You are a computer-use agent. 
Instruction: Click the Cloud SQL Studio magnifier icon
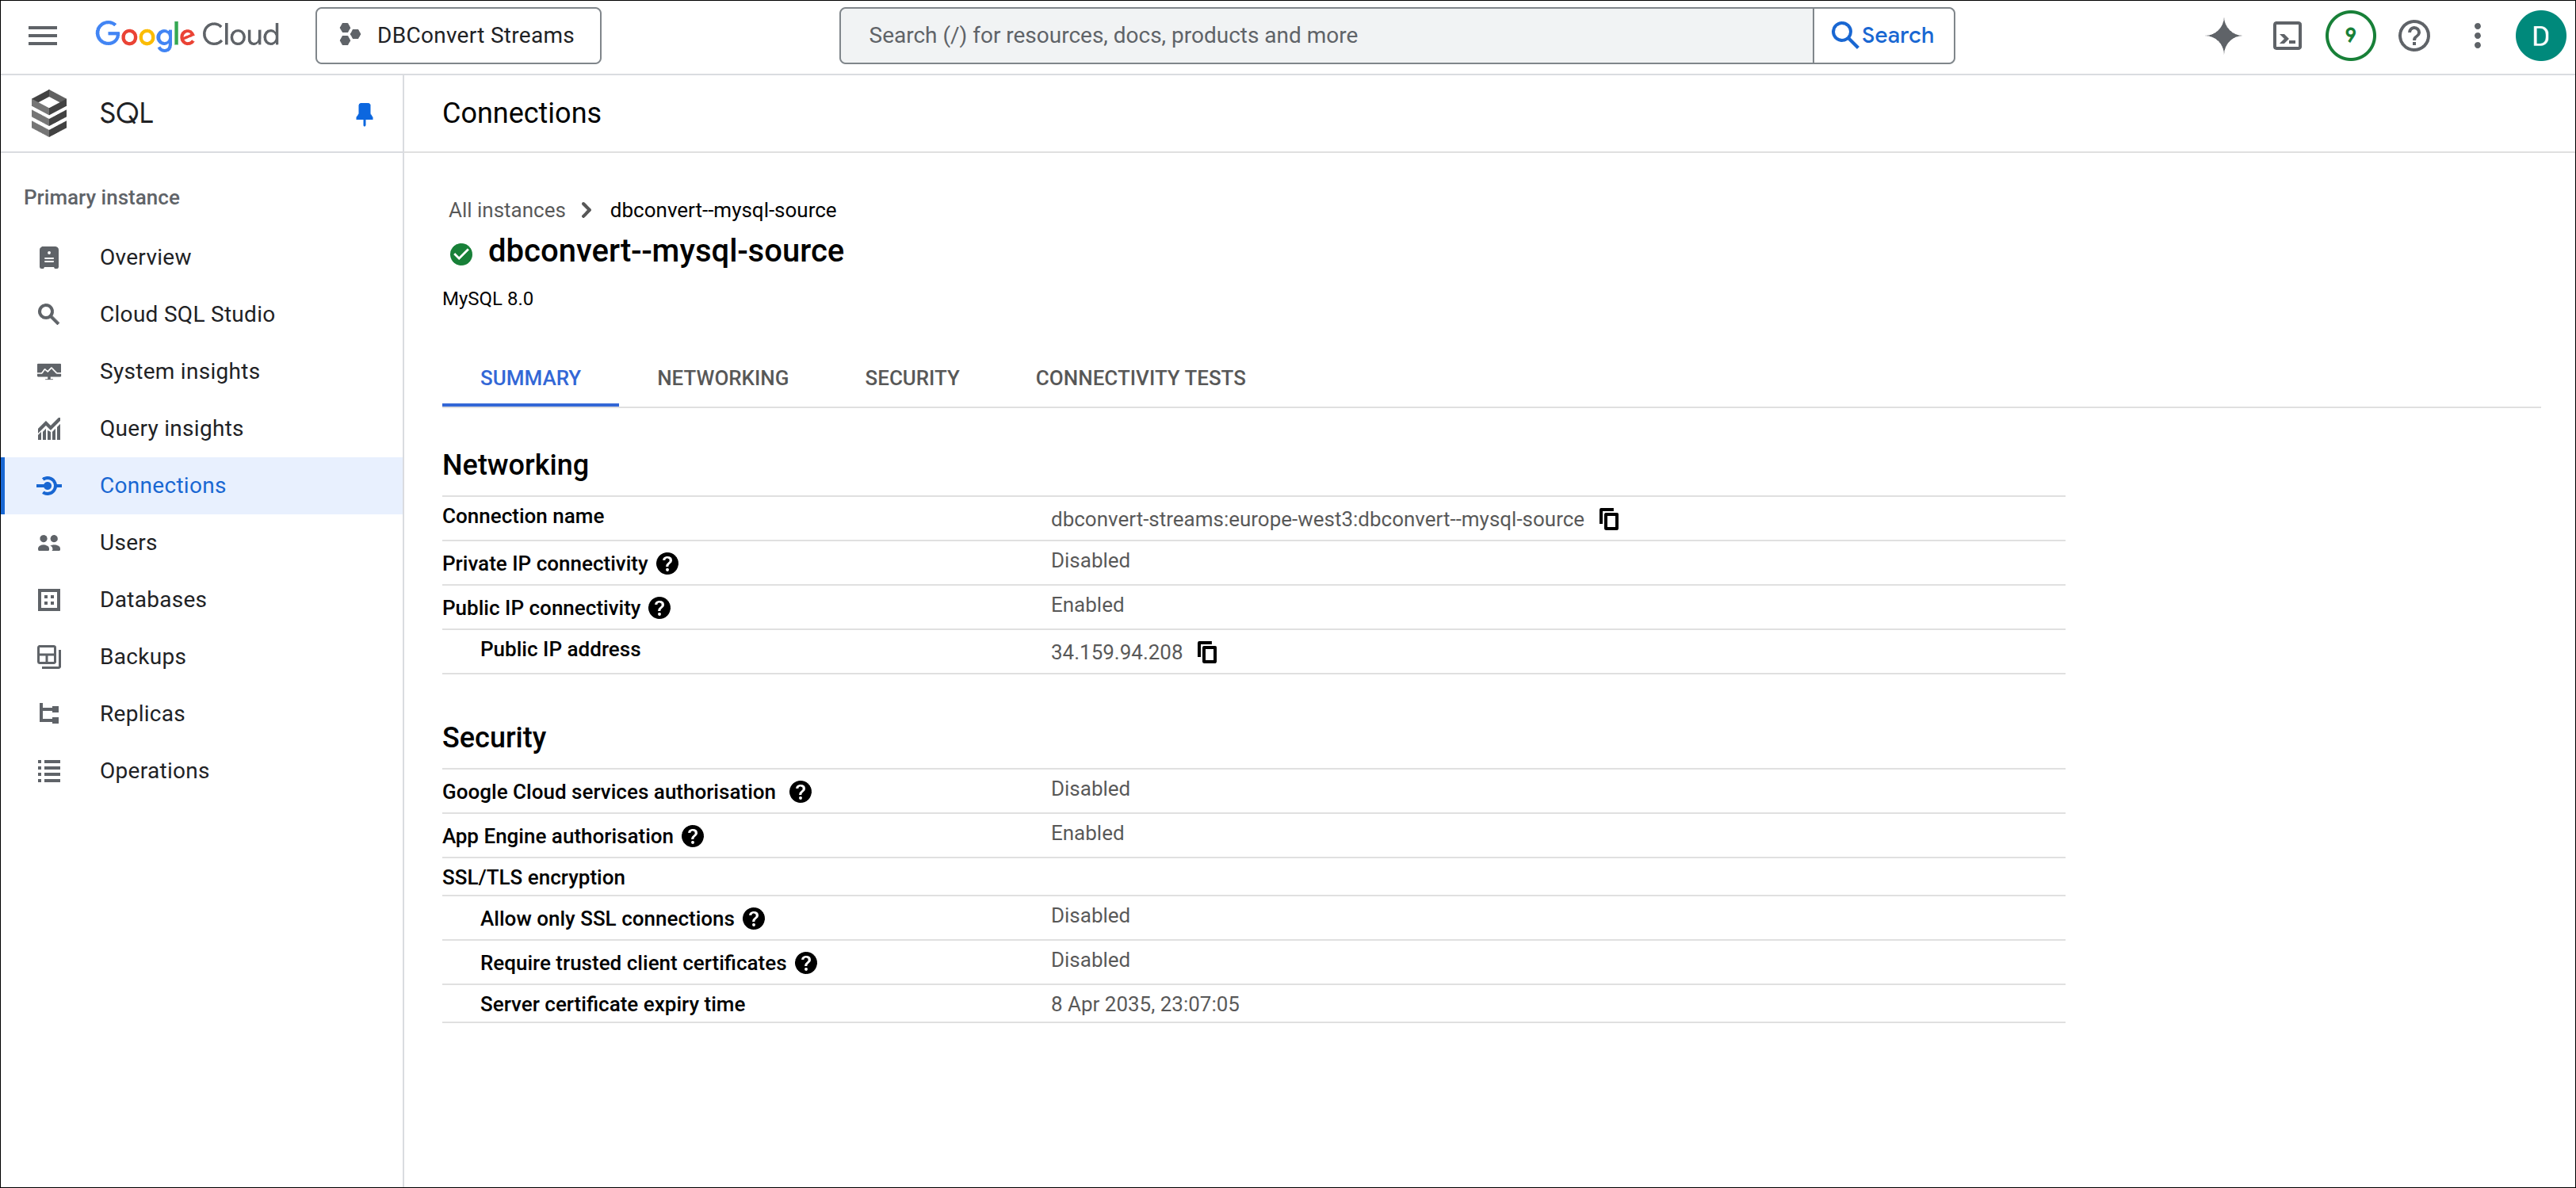(49, 314)
